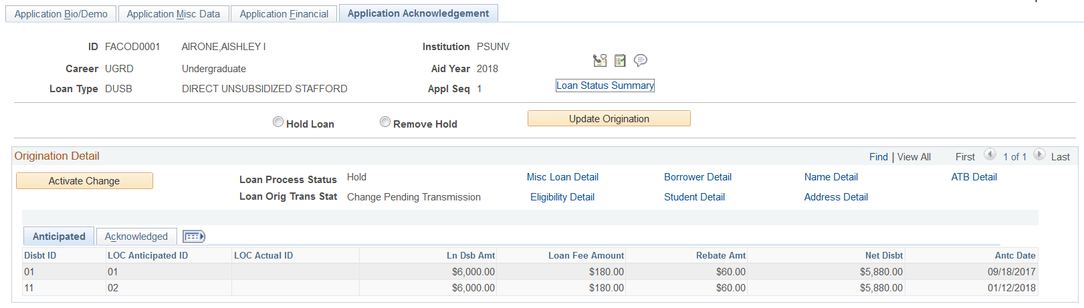Click the Activate Change button

[84, 181]
